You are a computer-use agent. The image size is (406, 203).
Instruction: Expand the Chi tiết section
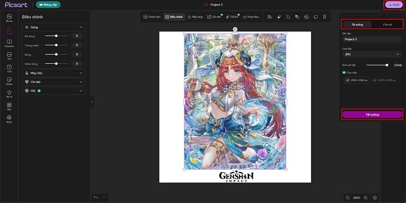pos(54,82)
